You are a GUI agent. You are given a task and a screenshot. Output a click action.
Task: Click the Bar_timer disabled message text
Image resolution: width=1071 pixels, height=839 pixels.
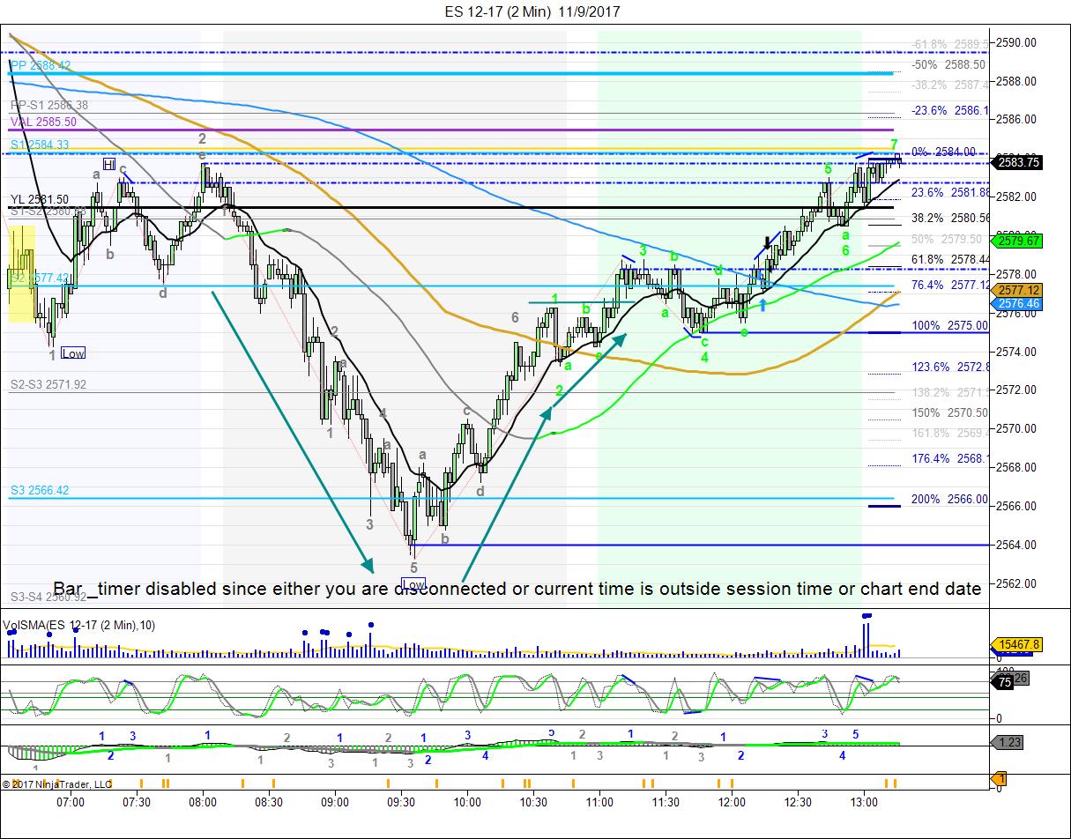click(x=517, y=588)
